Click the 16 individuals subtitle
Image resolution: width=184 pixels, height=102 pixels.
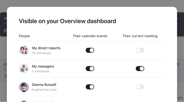tap(41, 53)
